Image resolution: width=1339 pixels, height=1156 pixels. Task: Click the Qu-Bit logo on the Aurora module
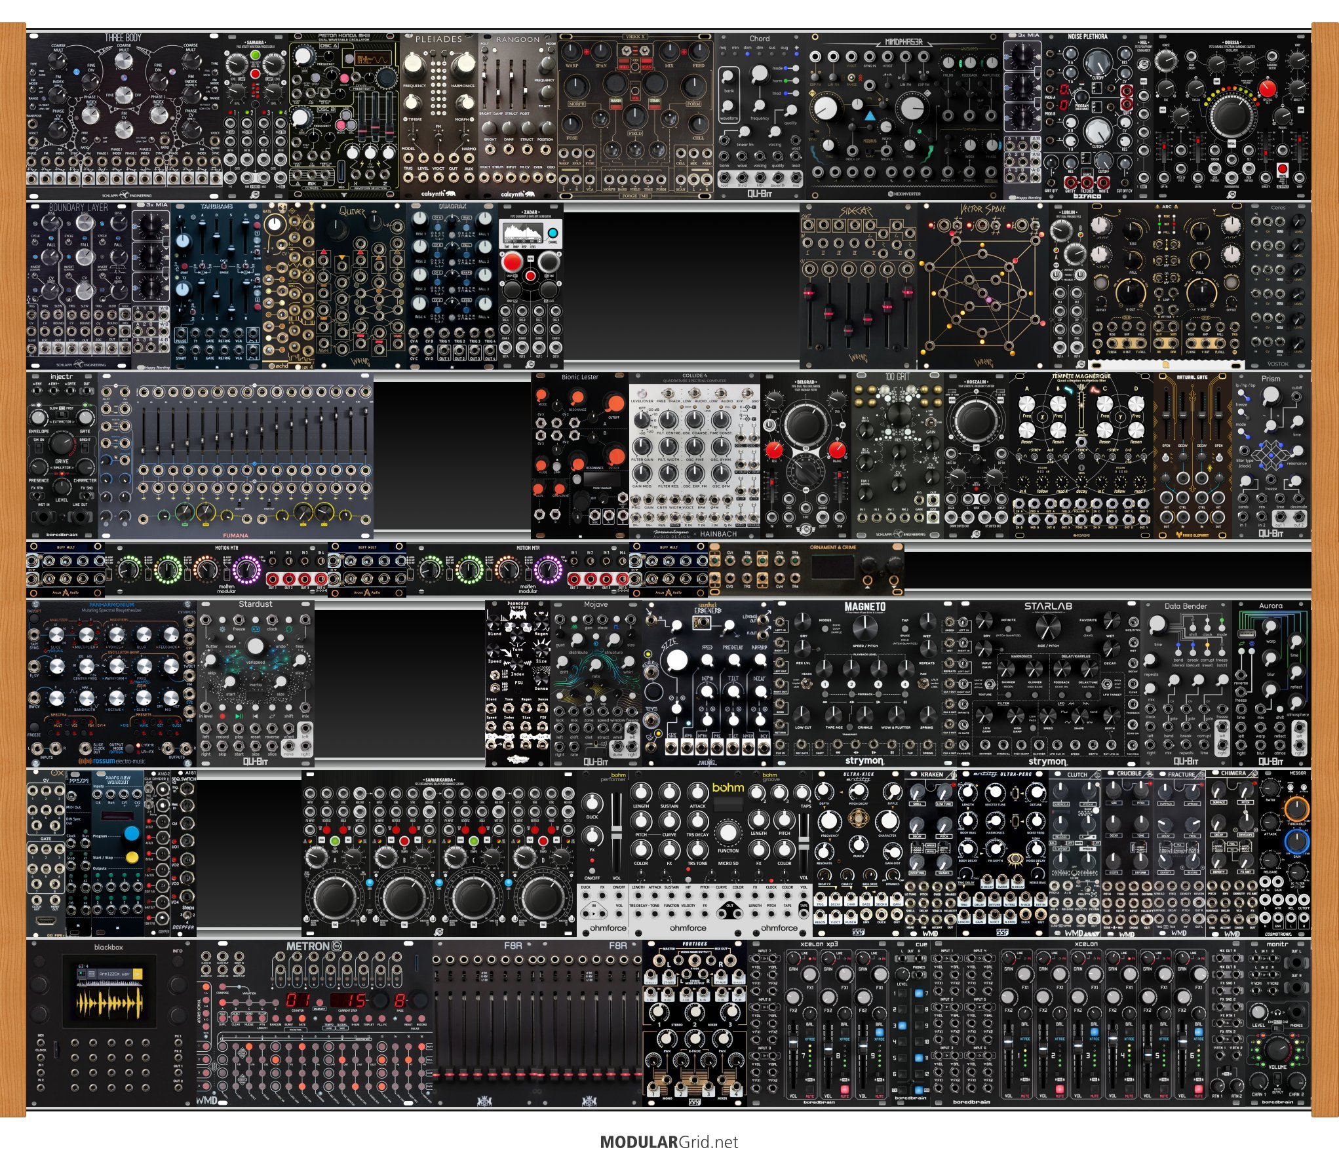coord(1270,761)
